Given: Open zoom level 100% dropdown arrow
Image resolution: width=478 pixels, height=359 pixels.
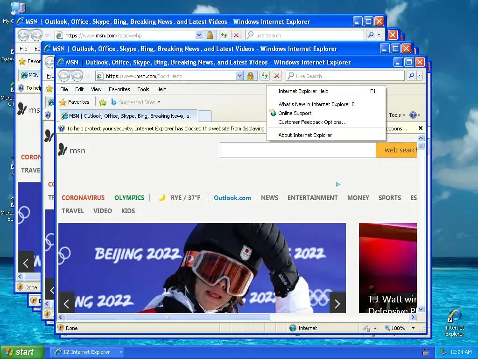Looking at the screenshot, I should tap(413, 328).
